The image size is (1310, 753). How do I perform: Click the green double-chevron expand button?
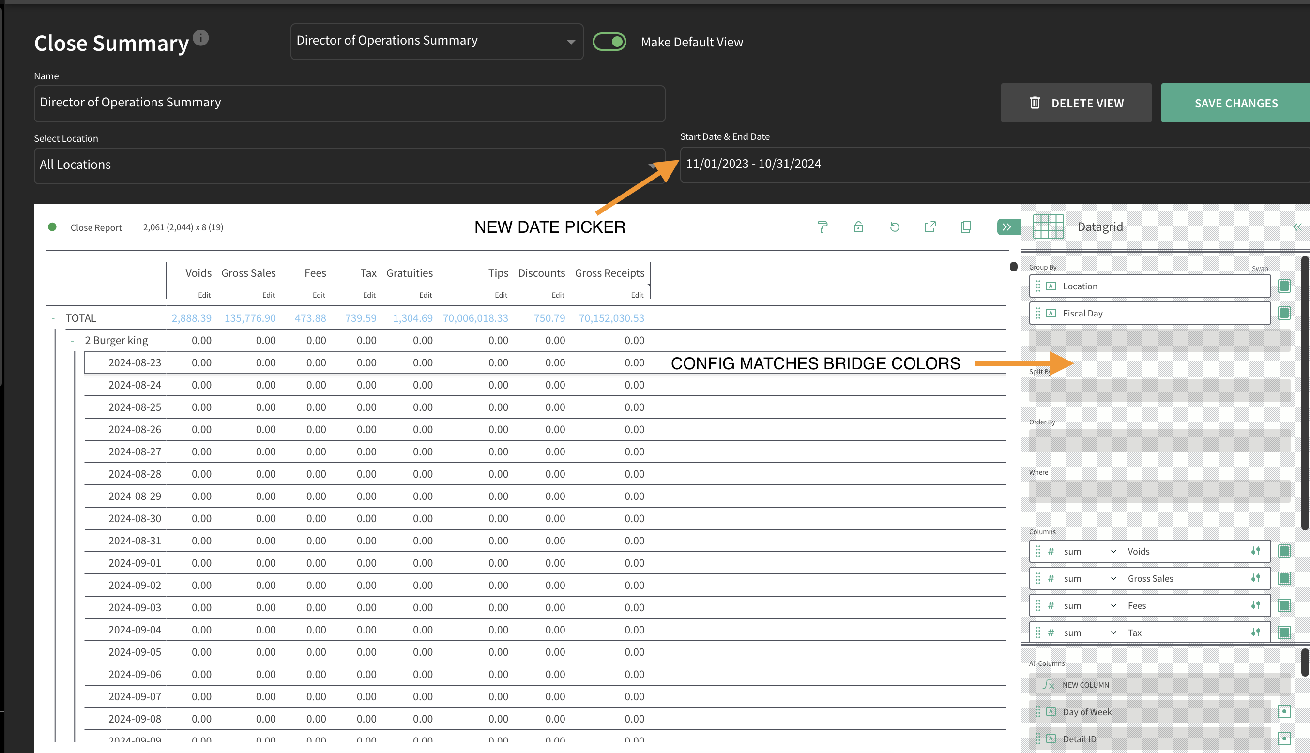(1007, 226)
